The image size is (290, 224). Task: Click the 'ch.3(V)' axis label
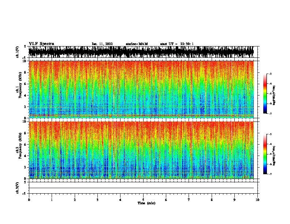click(17, 188)
